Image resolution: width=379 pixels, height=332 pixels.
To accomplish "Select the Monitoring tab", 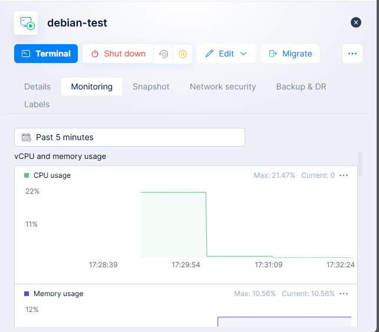I will [x=91, y=87].
